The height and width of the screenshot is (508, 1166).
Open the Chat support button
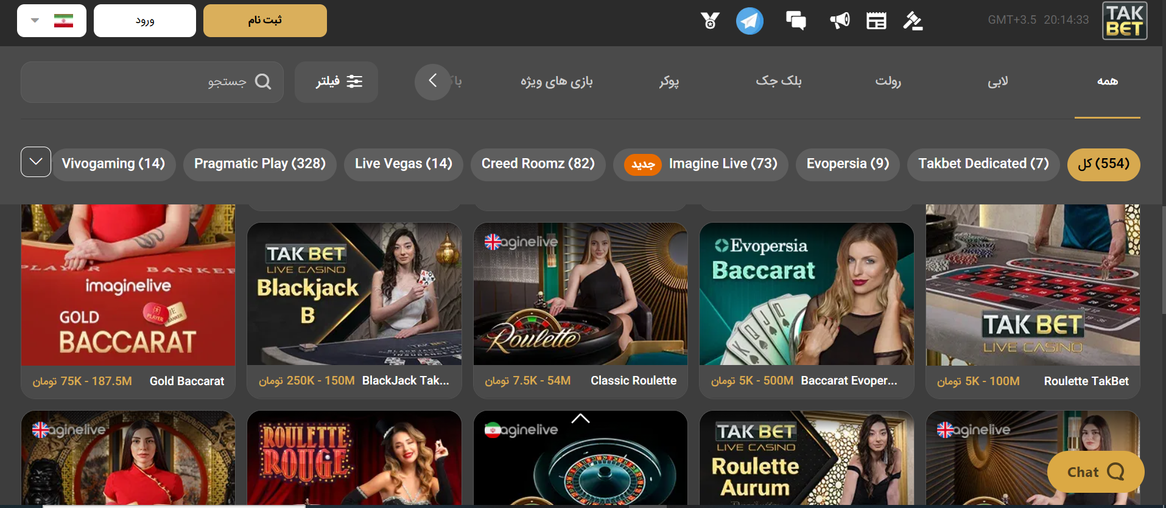(x=1095, y=471)
